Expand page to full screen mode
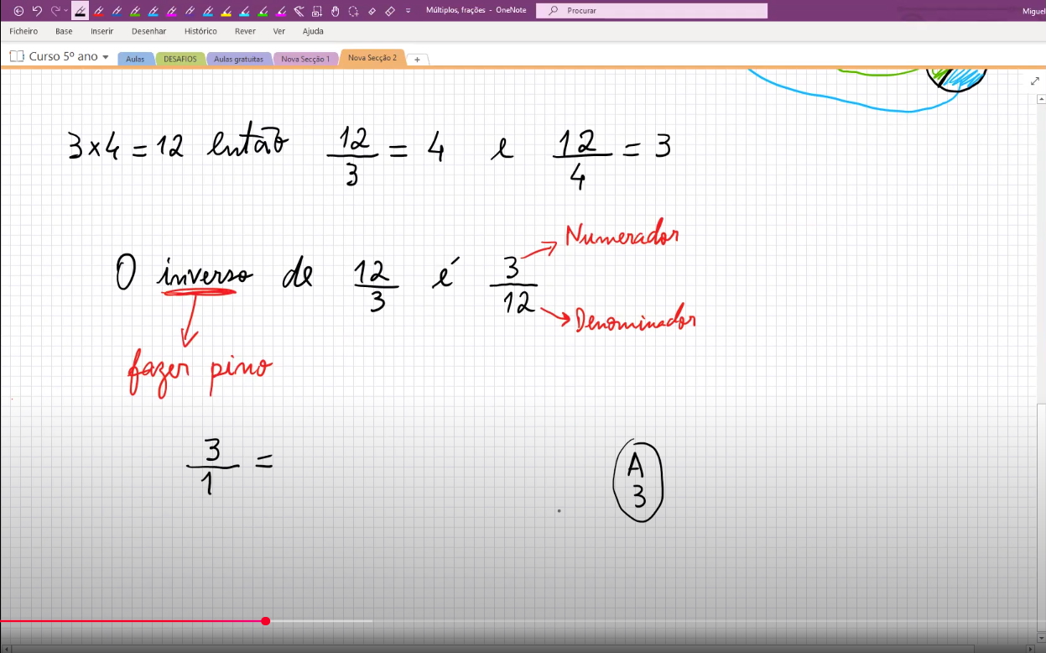Viewport: 1046px width, 653px height. (x=1034, y=81)
